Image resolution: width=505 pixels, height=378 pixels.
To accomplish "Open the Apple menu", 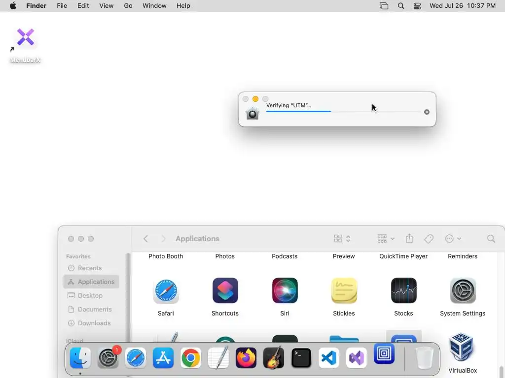I will tap(13, 6).
